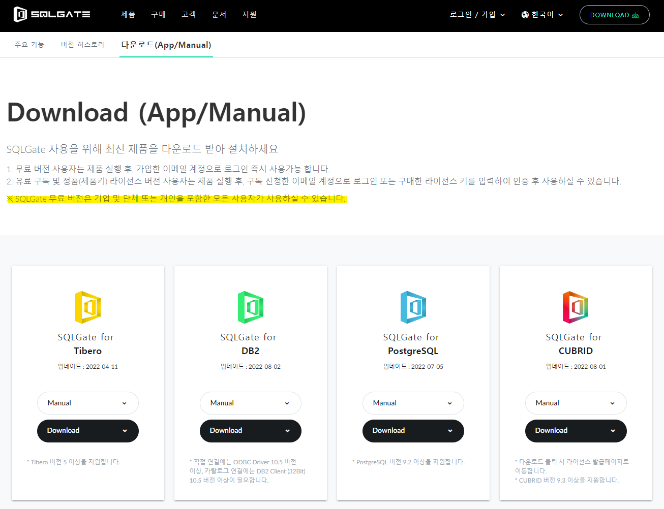Image resolution: width=664 pixels, height=509 pixels.
Task: Click the yellow Tibero product icon
Action: [x=88, y=307]
